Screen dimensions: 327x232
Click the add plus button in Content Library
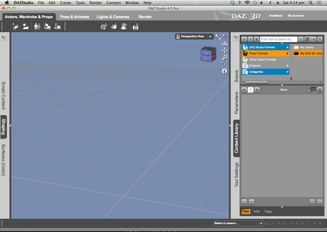pyautogui.click(x=244, y=202)
